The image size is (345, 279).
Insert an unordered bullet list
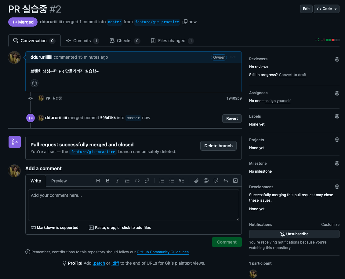172,181
